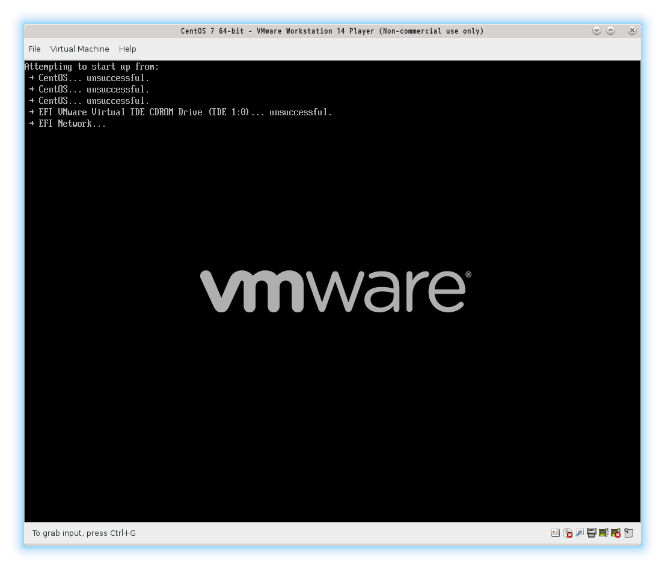665x570 pixels.
Task: Click the 'To grab input, press Ctrl+G' status text
Action: (x=84, y=533)
